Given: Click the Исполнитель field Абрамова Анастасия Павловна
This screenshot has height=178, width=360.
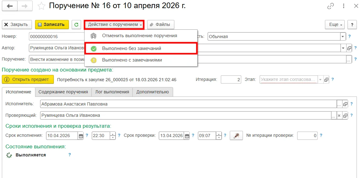Looking at the screenshot, I should tap(188, 104).
